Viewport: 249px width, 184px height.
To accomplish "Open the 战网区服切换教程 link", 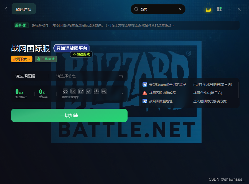I will pos(162,93).
